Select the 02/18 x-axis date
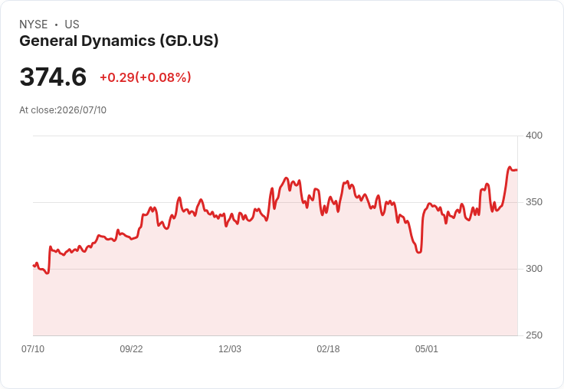 328,349
